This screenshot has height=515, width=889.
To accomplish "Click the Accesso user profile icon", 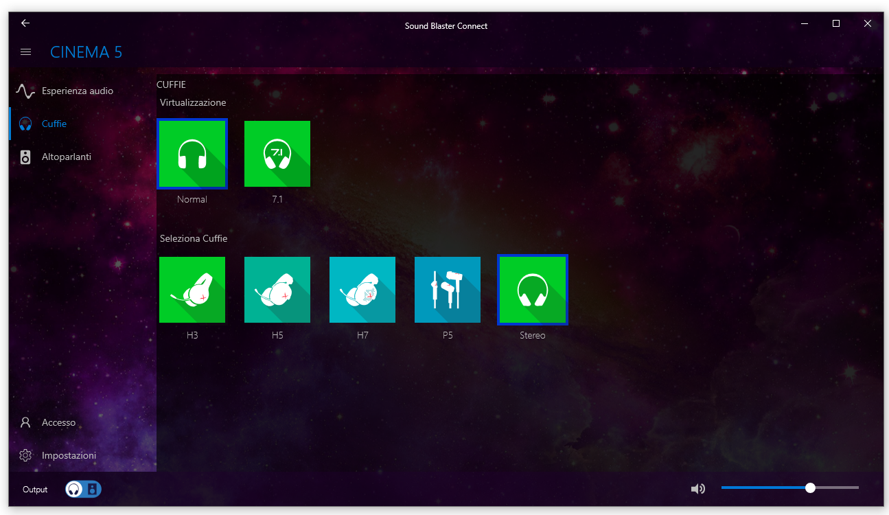I will click(25, 422).
